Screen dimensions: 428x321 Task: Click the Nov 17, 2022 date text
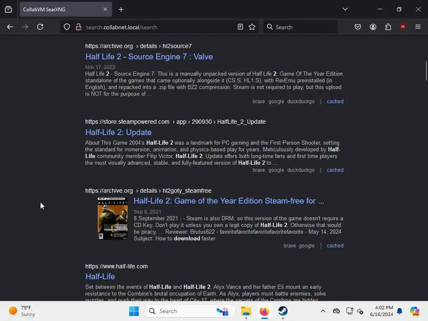point(100,67)
